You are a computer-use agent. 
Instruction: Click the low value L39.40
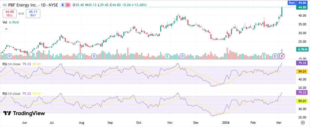click(x=103, y=5)
